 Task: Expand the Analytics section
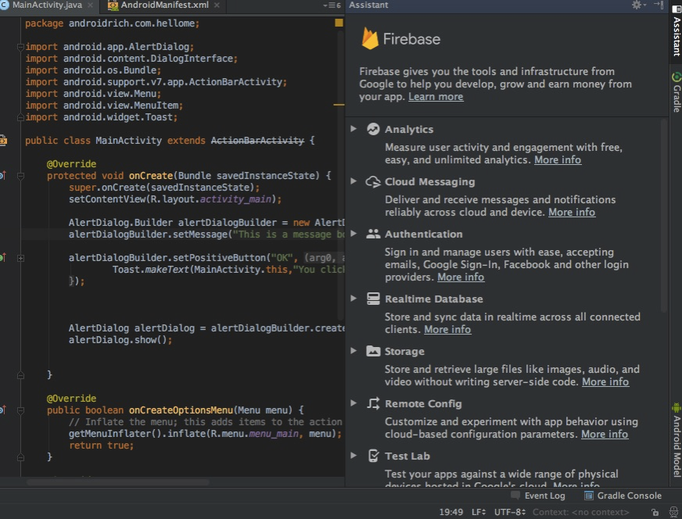[x=354, y=129]
